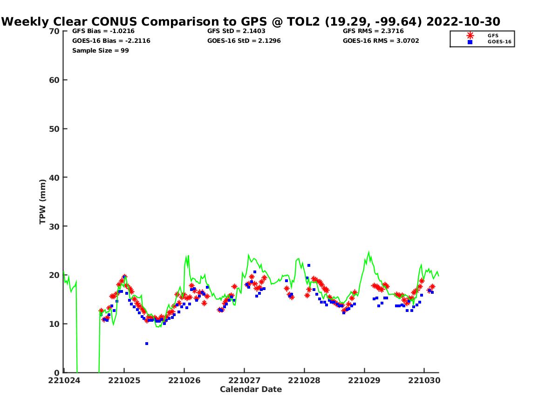This screenshot has width=559, height=419.
Task: Click the red GFS asterisk legend marker
Action: tap(470, 35)
